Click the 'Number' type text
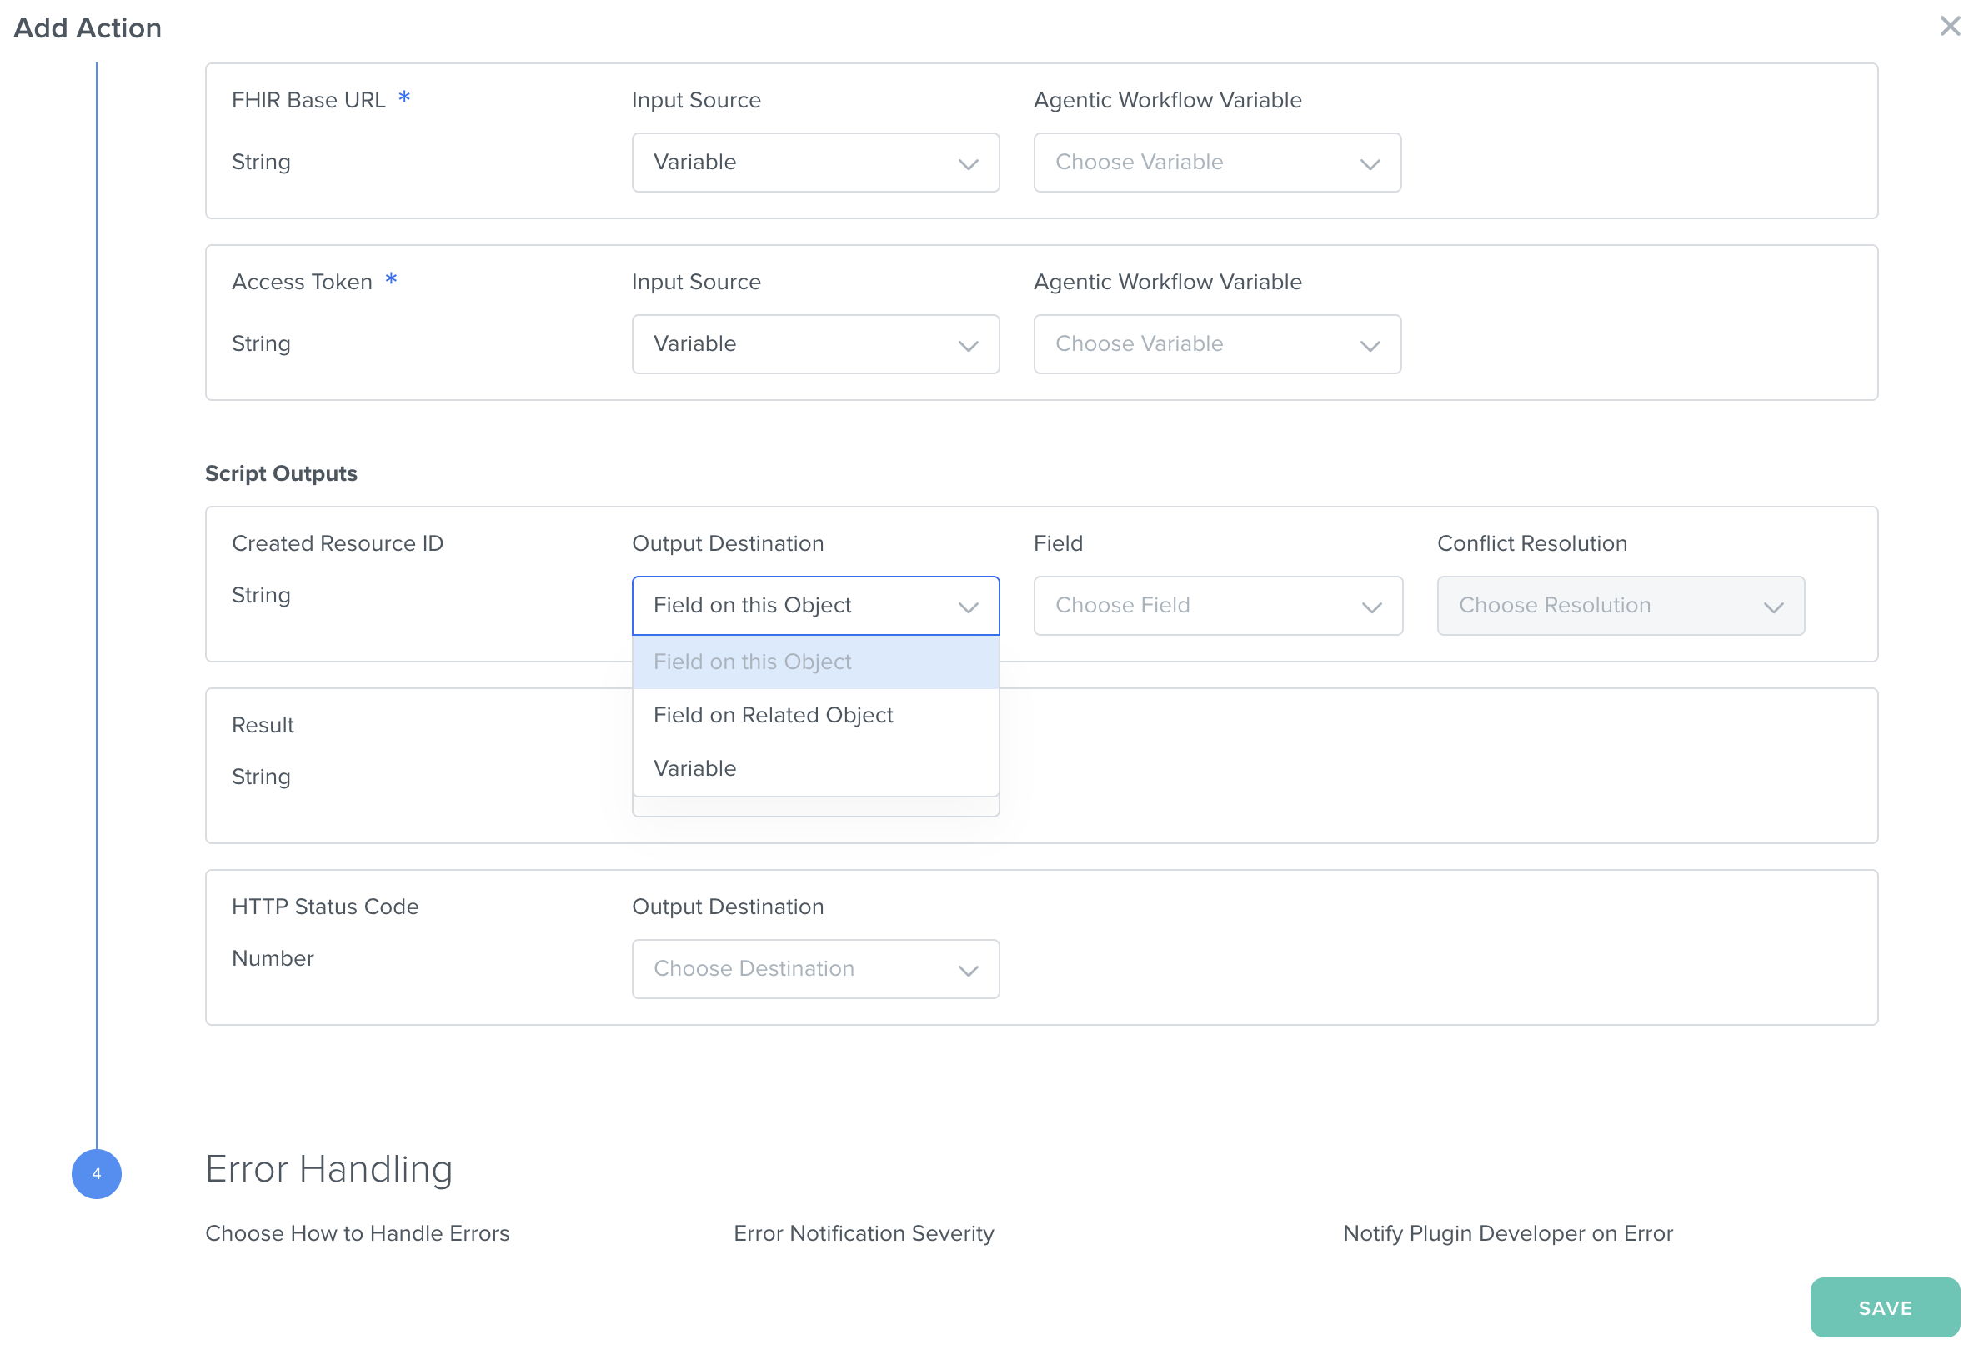 coord(273,958)
